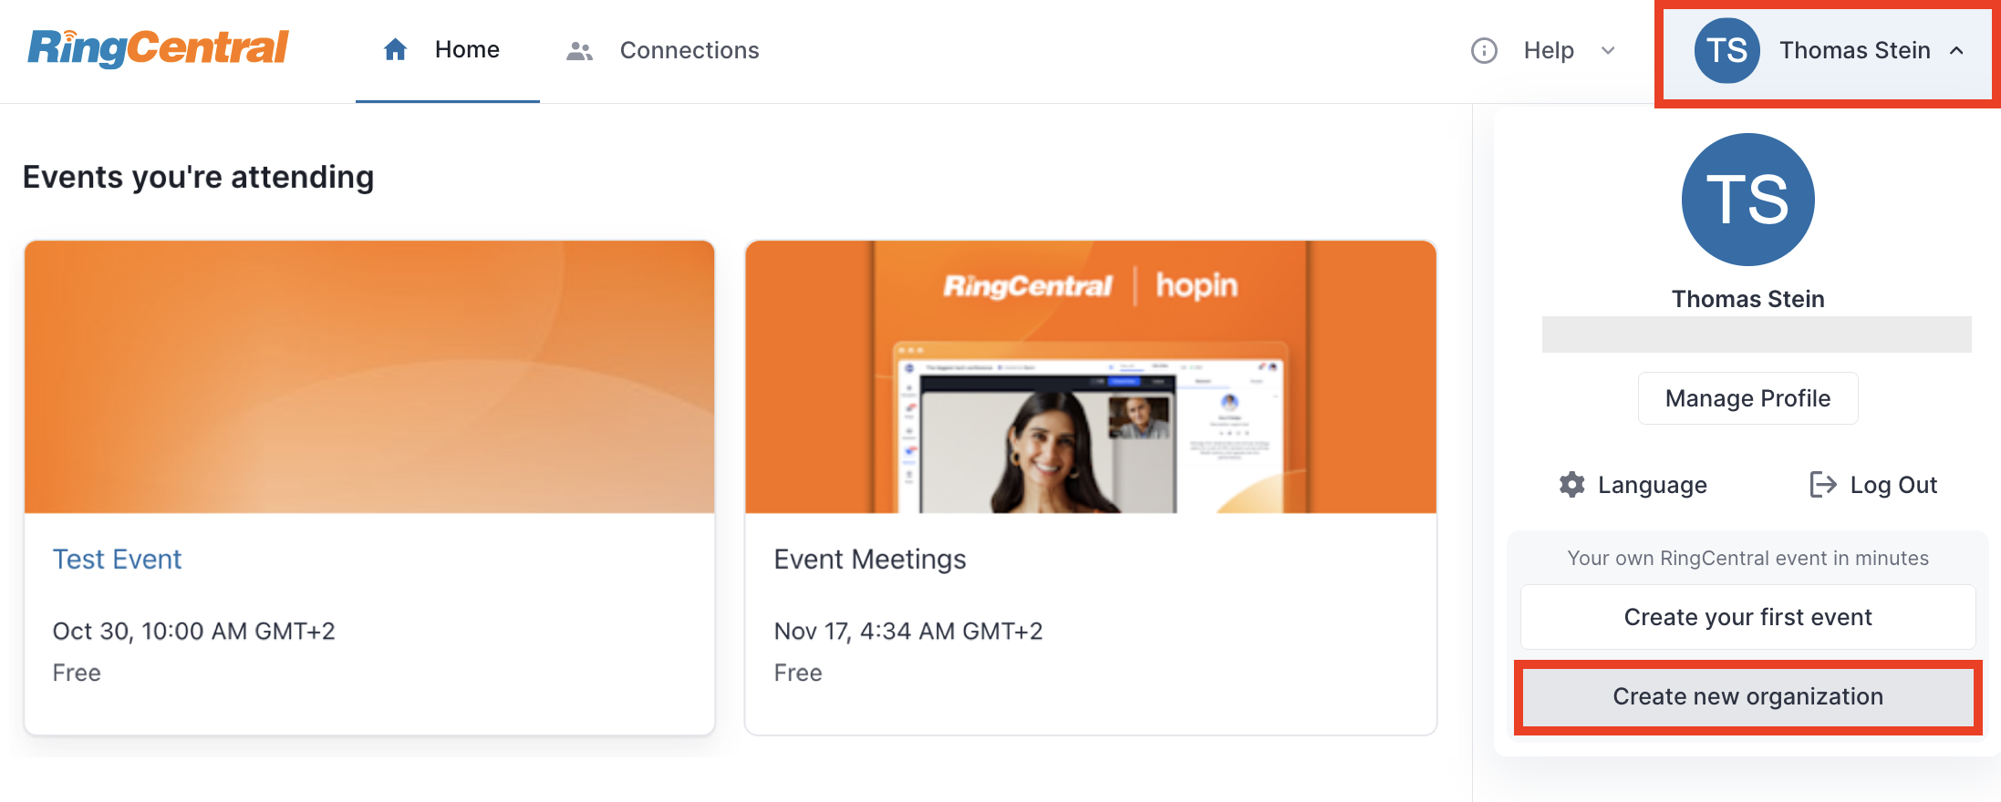
Task: Click Events you're attending heading
Action: 198,177
